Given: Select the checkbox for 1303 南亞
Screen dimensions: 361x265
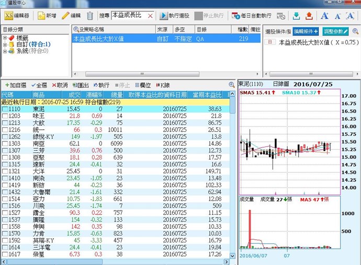Looking at the screenshot, I should 5,143.
